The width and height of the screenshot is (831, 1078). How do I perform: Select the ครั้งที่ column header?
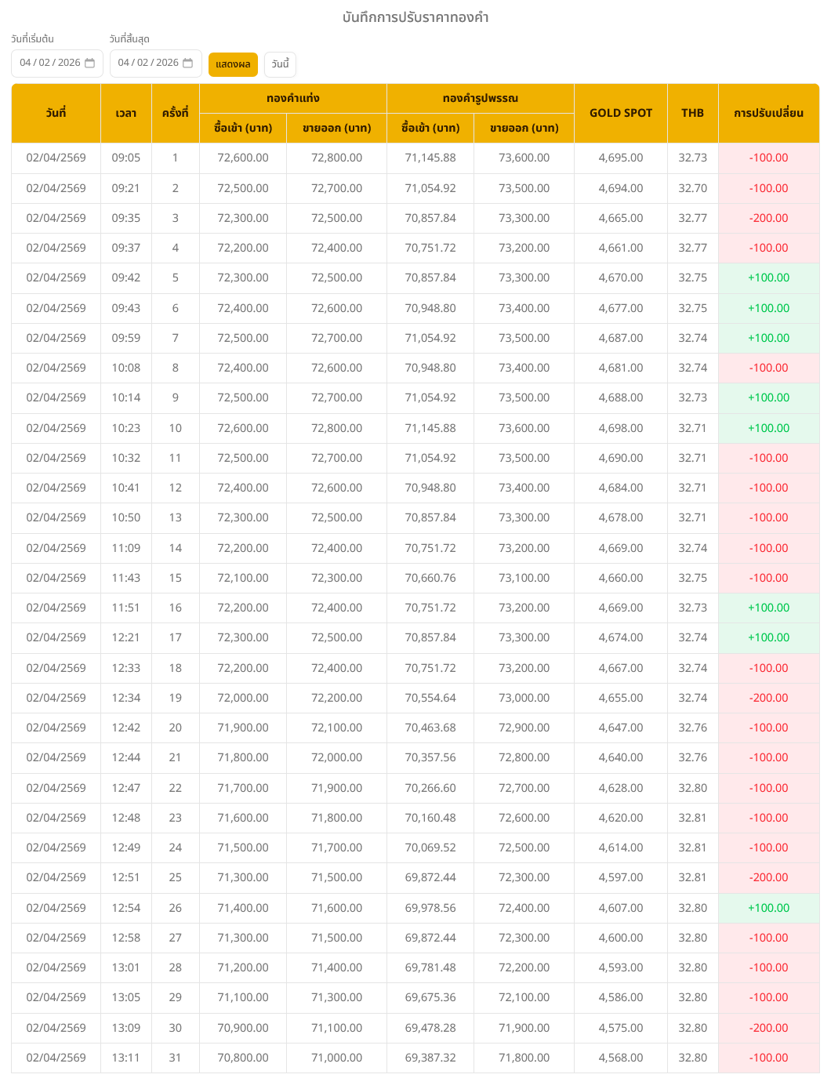tap(175, 113)
